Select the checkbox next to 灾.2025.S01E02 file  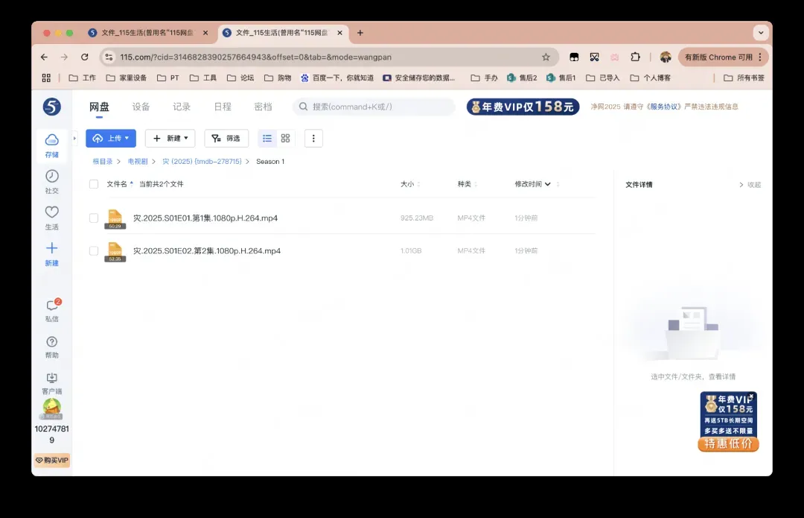pyautogui.click(x=94, y=251)
